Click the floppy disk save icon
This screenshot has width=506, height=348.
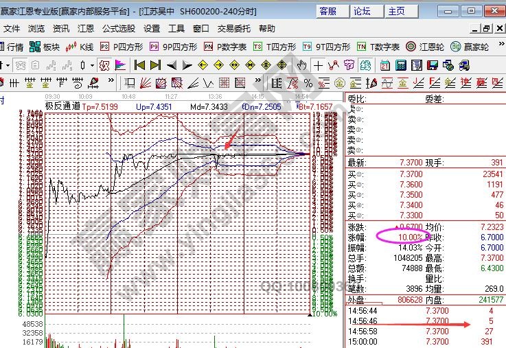[x=433, y=65]
